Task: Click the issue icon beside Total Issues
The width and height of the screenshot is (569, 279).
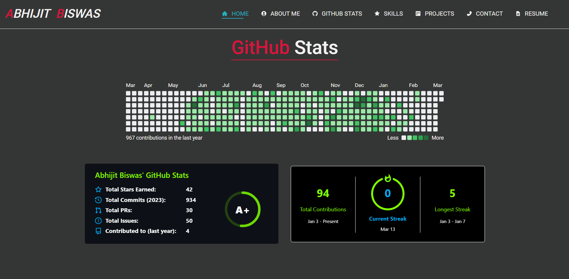Action: point(98,221)
